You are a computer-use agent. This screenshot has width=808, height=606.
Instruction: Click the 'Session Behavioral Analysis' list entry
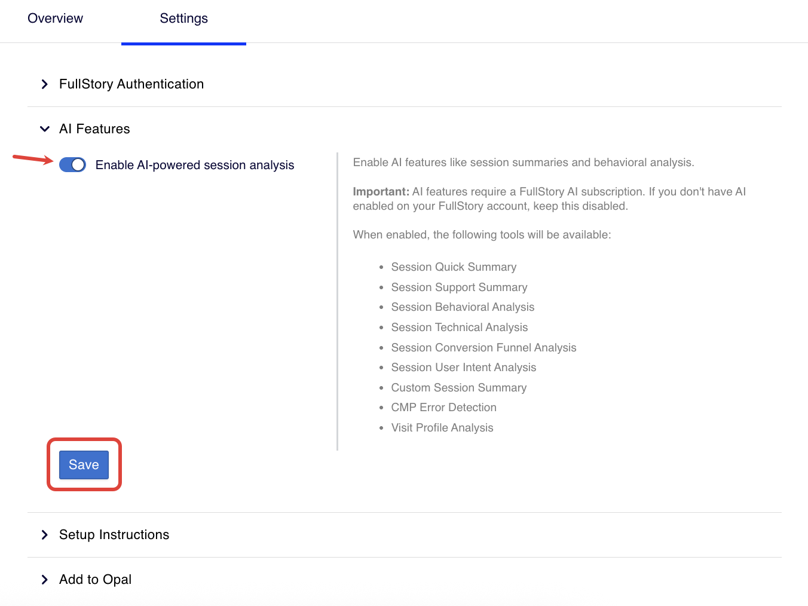tap(462, 307)
